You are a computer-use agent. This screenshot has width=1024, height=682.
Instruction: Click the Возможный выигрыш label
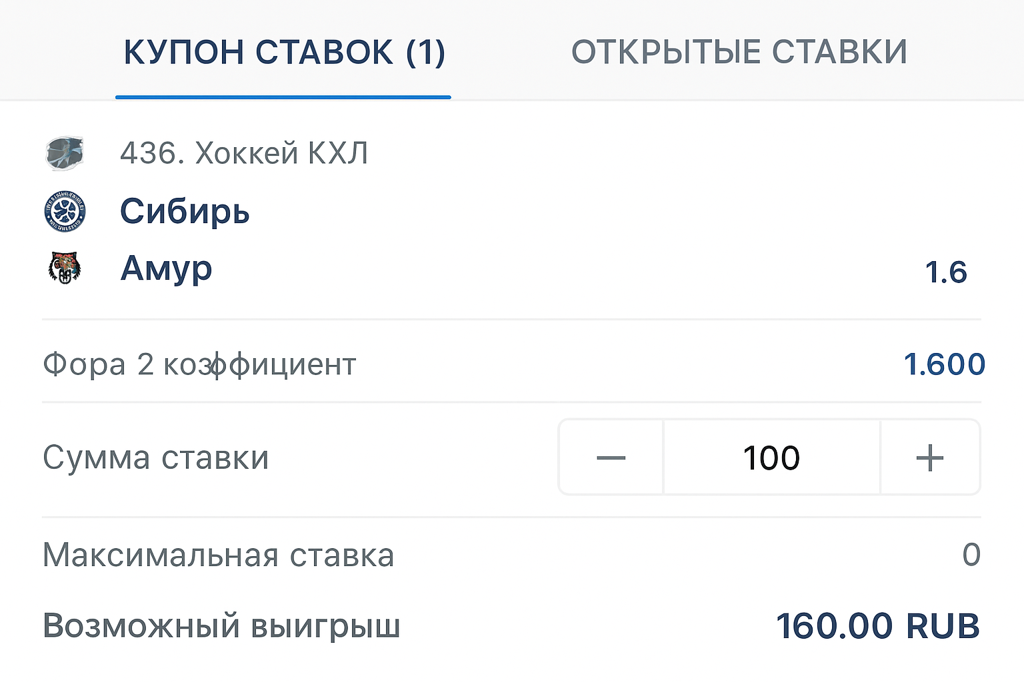[x=221, y=626]
